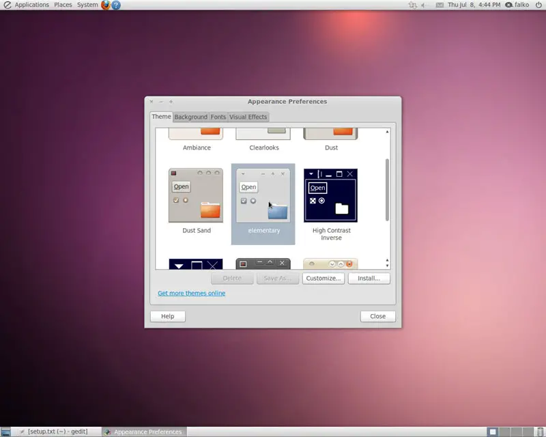The image size is (546, 437).
Task: Switch to the Background tab
Action: [x=191, y=117]
